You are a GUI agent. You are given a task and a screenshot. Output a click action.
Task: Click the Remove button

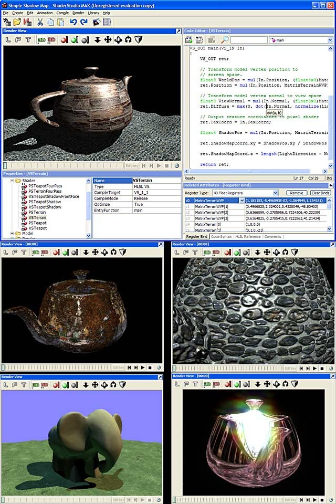point(297,193)
